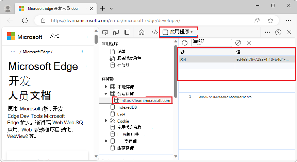Click the learn.microsoft.com URL field
Image resolution: width=297 pixels, height=162 pixels.
coord(116,20)
